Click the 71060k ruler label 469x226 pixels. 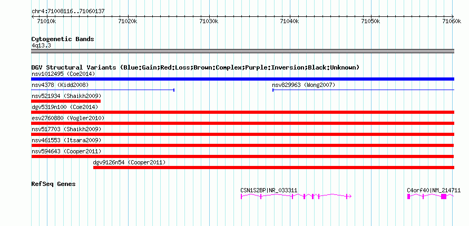click(452, 22)
